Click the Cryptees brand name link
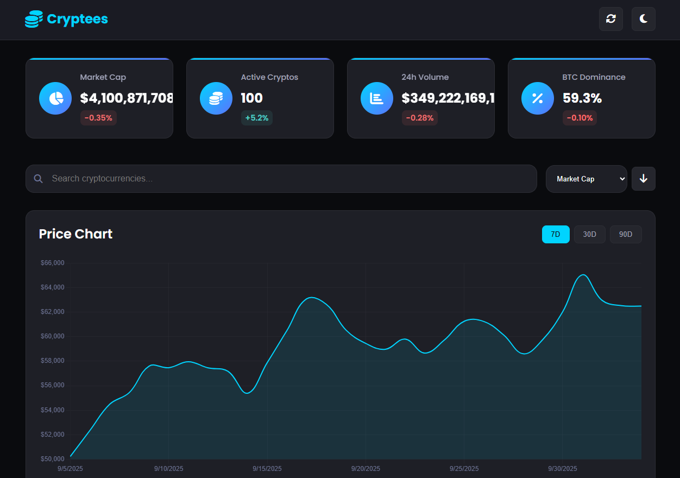 coord(77,20)
